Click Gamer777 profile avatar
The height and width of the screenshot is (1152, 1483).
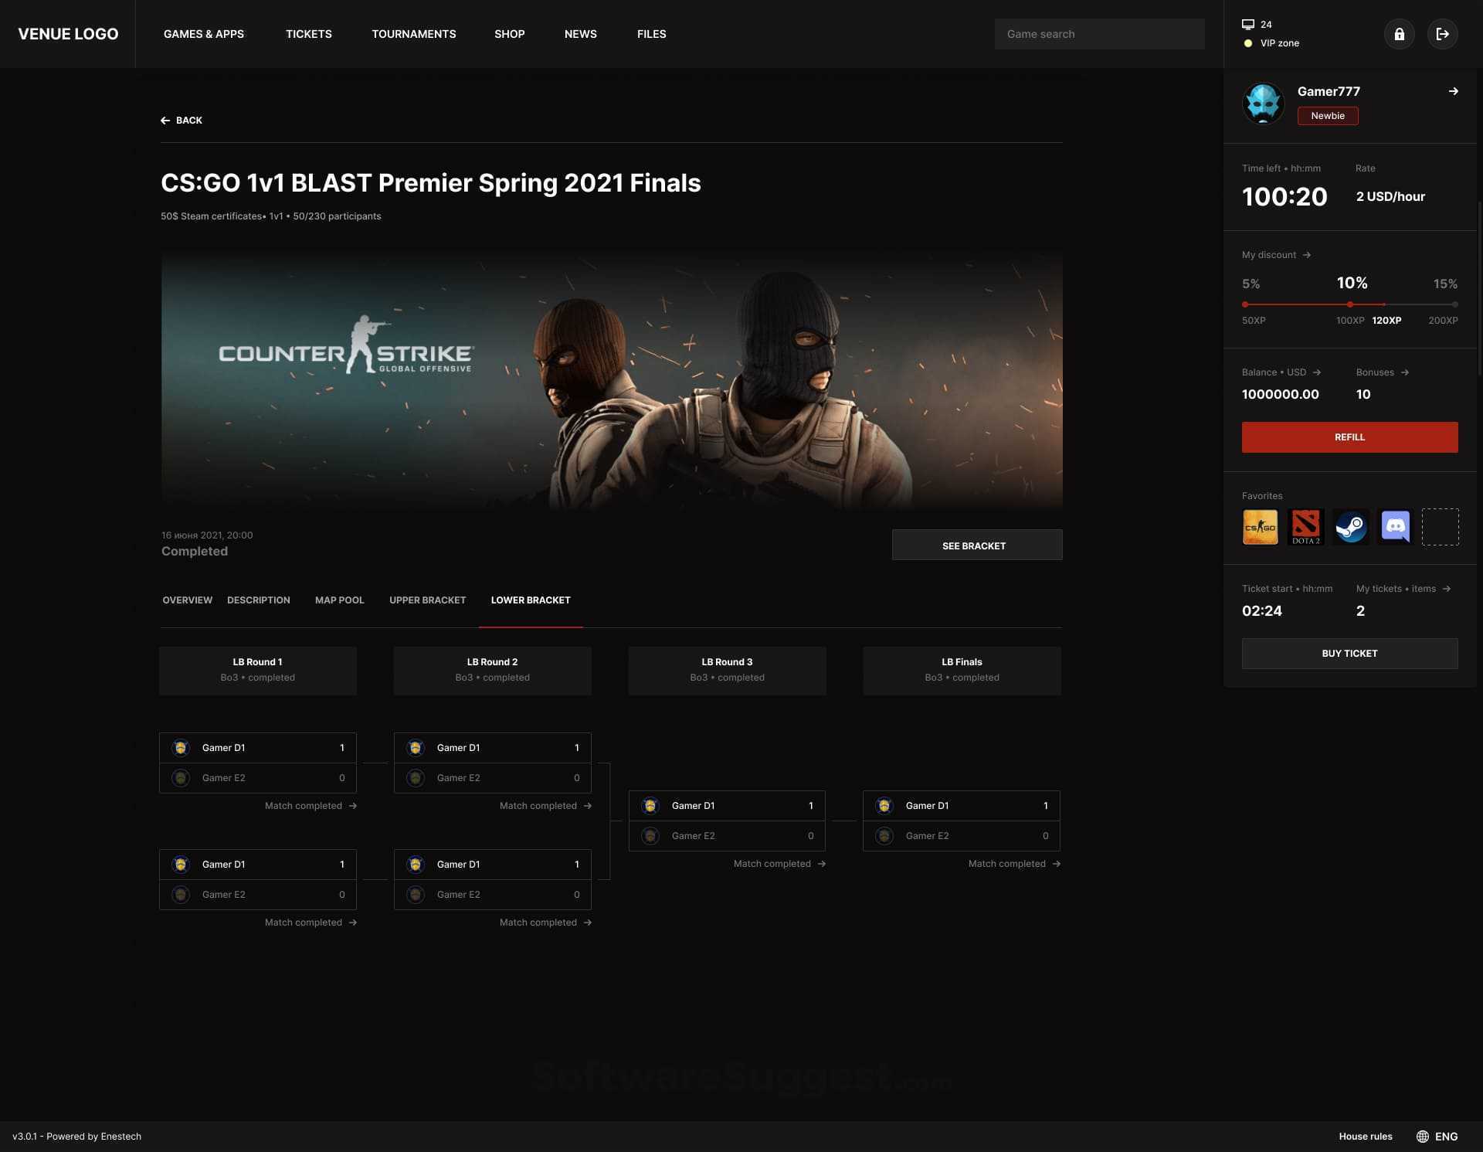coord(1263,104)
